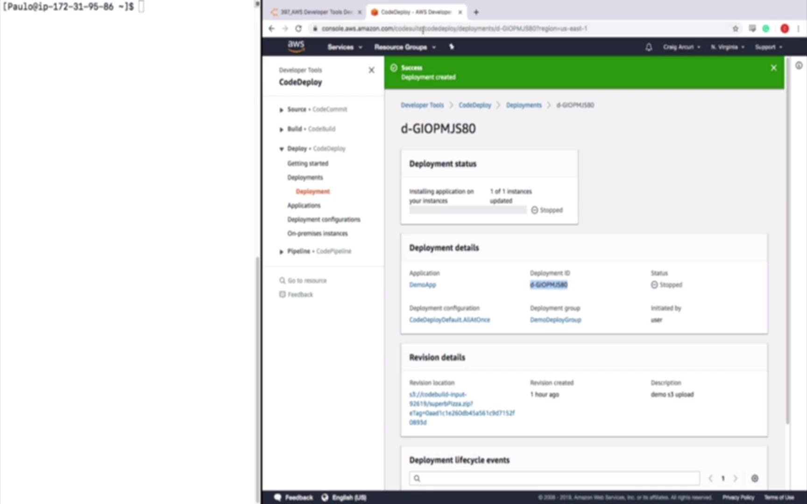Click the red profile extension icon

point(785,28)
